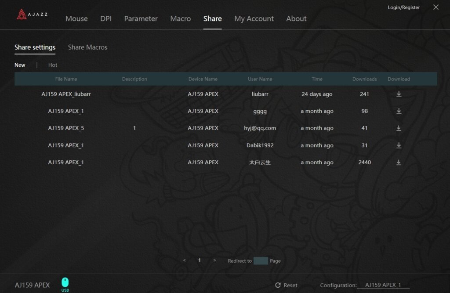Click the download count 98

click(364, 111)
